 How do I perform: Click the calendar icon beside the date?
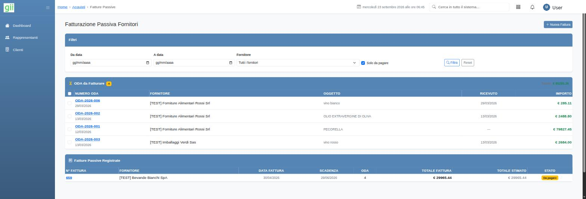pyautogui.click(x=359, y=7)
